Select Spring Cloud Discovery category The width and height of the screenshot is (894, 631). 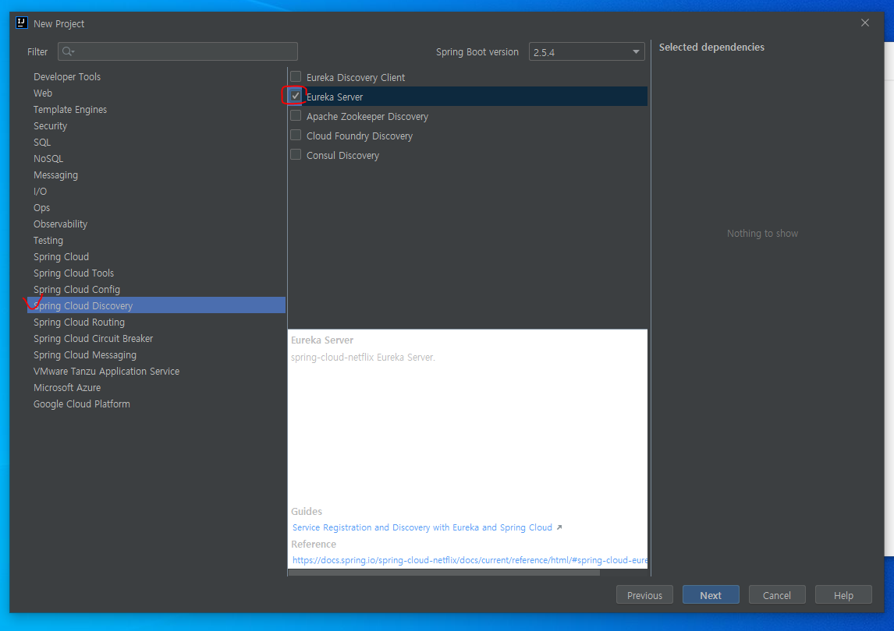[x=156, y=305]
